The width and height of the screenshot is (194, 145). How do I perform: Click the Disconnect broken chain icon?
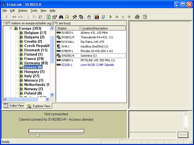pos(20,17)
